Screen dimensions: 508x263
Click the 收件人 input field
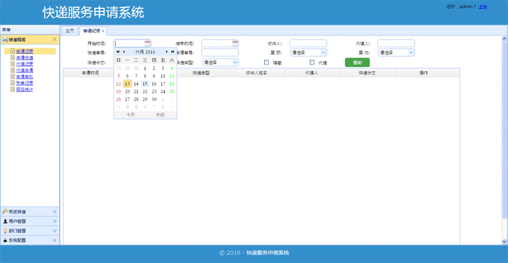pyautogui.click(x=308, y=43)
